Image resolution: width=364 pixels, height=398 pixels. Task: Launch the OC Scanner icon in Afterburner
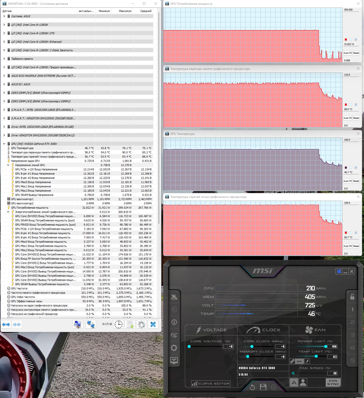click(174, 335)
